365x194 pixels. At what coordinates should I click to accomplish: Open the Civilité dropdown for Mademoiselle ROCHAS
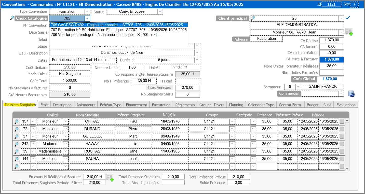pyautogui.click(x=66, y=151)
